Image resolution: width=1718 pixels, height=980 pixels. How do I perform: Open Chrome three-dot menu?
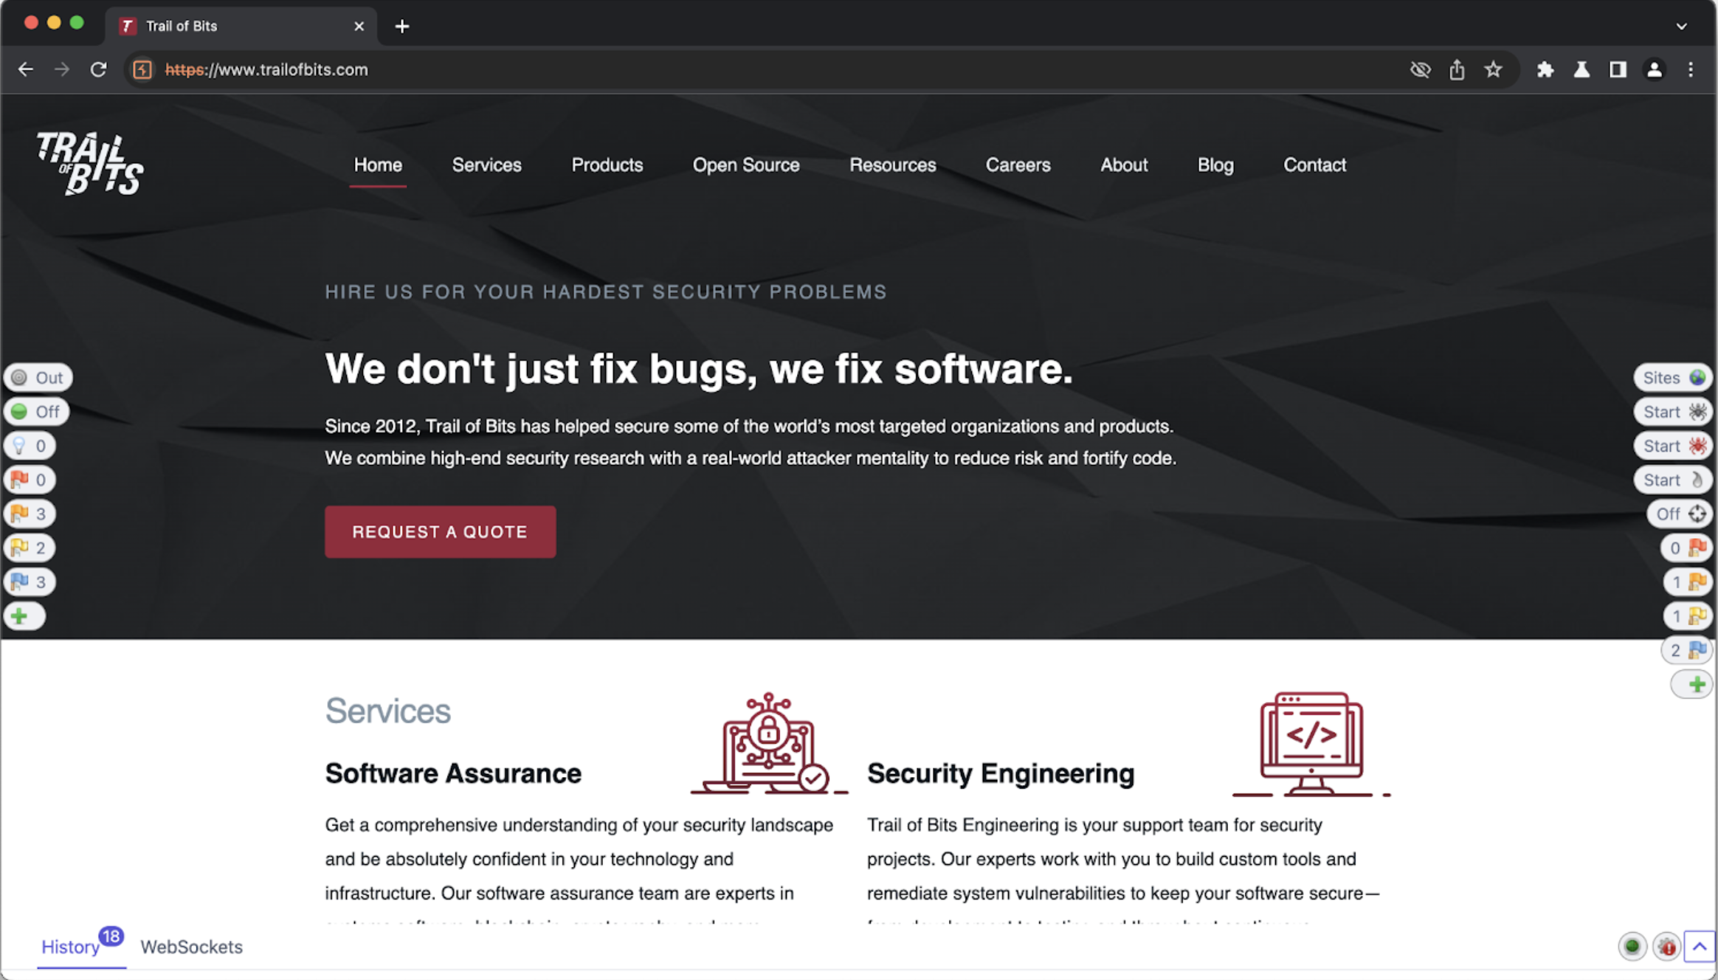pyautogui.click(x=1691, y=69)
